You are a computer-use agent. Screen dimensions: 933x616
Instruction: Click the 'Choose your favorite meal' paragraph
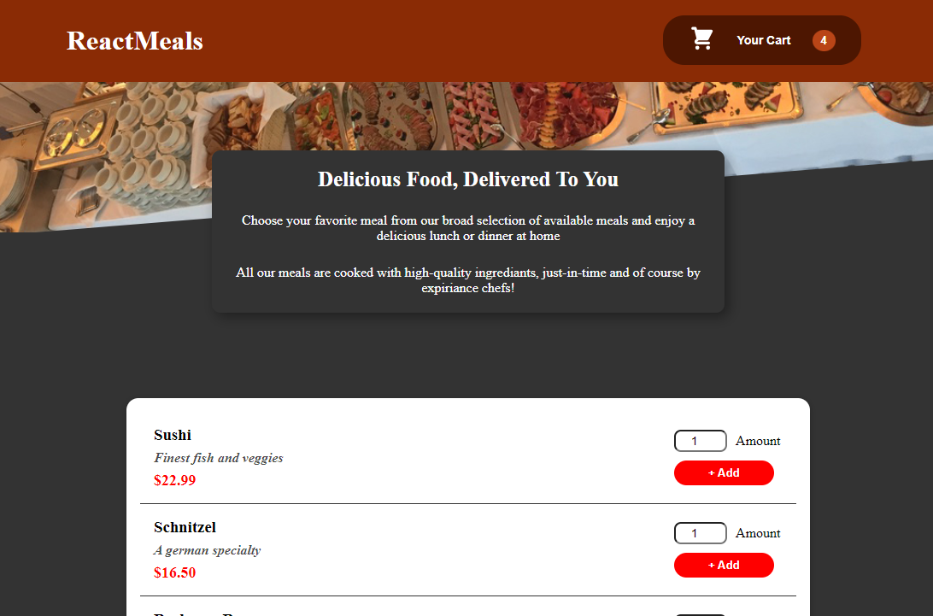[x=468, y=228]
